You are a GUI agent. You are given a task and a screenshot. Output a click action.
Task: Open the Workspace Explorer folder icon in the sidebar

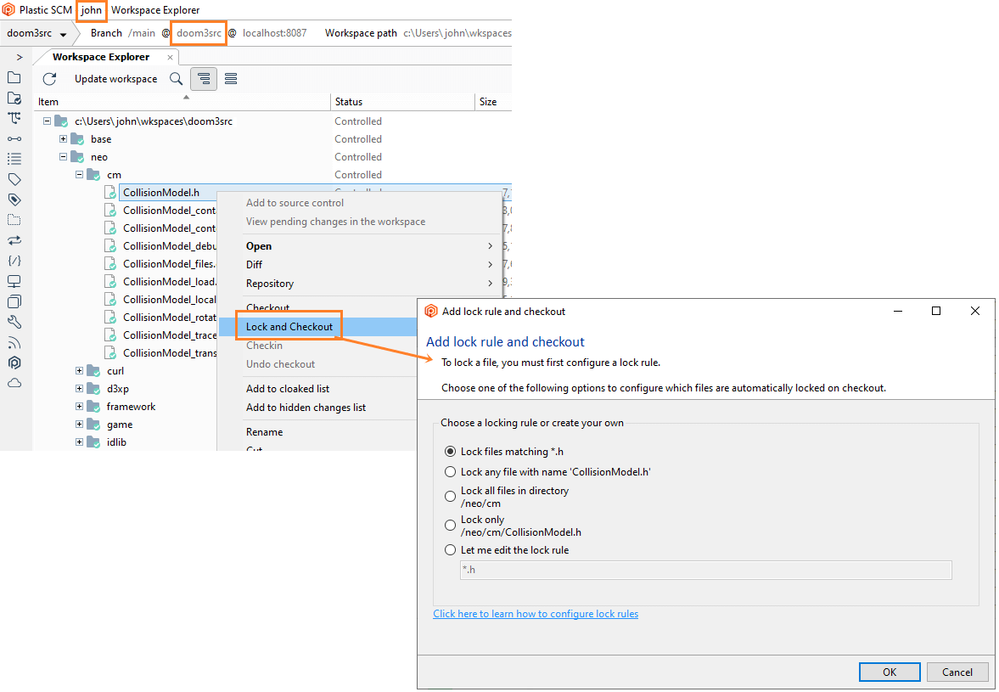pyautogui.click(x=14, y=78)
